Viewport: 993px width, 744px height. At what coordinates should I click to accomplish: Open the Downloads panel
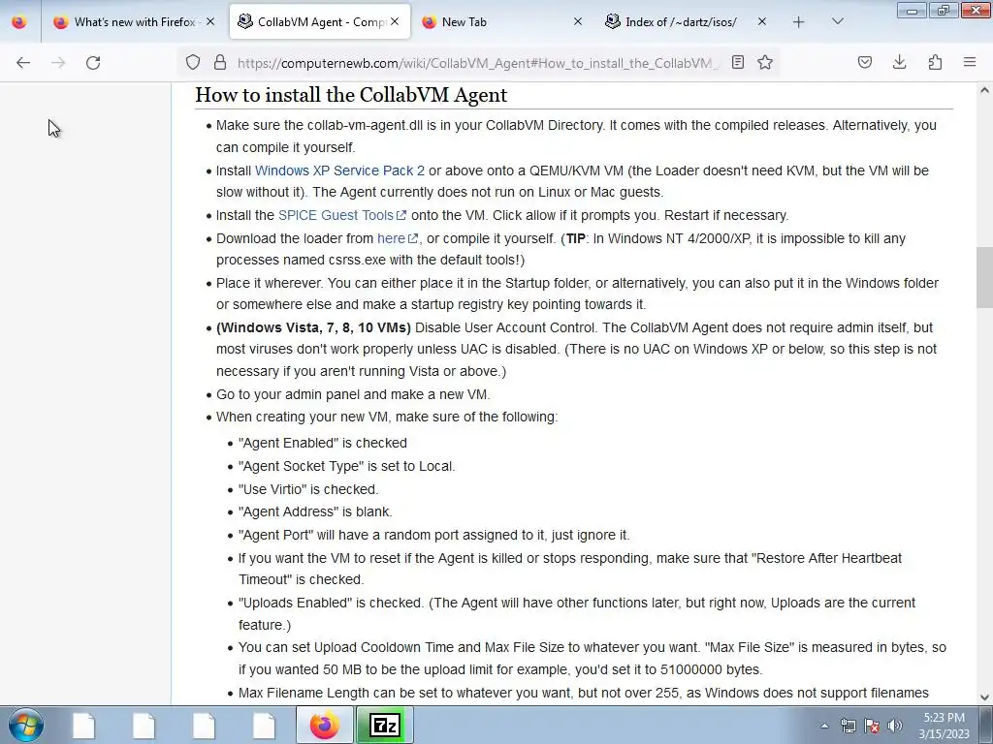click(899, 62)
